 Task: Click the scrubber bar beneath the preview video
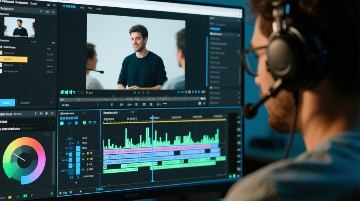[x=129, y=99]
